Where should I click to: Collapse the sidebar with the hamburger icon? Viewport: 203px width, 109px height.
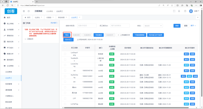[x=24, y=11]
